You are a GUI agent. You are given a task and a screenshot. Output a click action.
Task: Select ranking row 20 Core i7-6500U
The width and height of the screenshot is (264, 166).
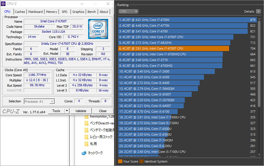tap(187, 129)
